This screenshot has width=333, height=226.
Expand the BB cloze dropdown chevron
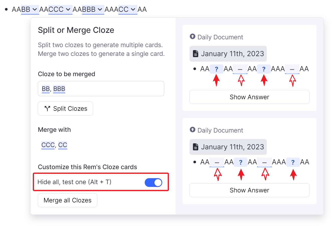coord(35,10)
